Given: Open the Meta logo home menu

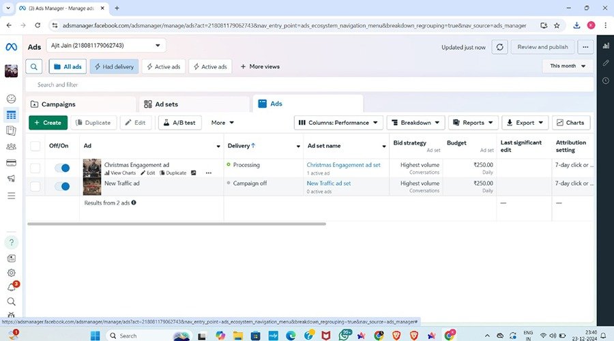Looking at the screenshot, I should coord(12,47).
